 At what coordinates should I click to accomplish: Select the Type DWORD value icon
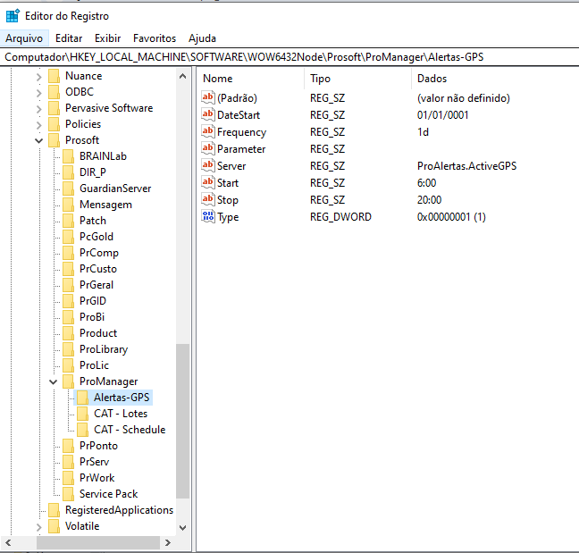[208, 217]
